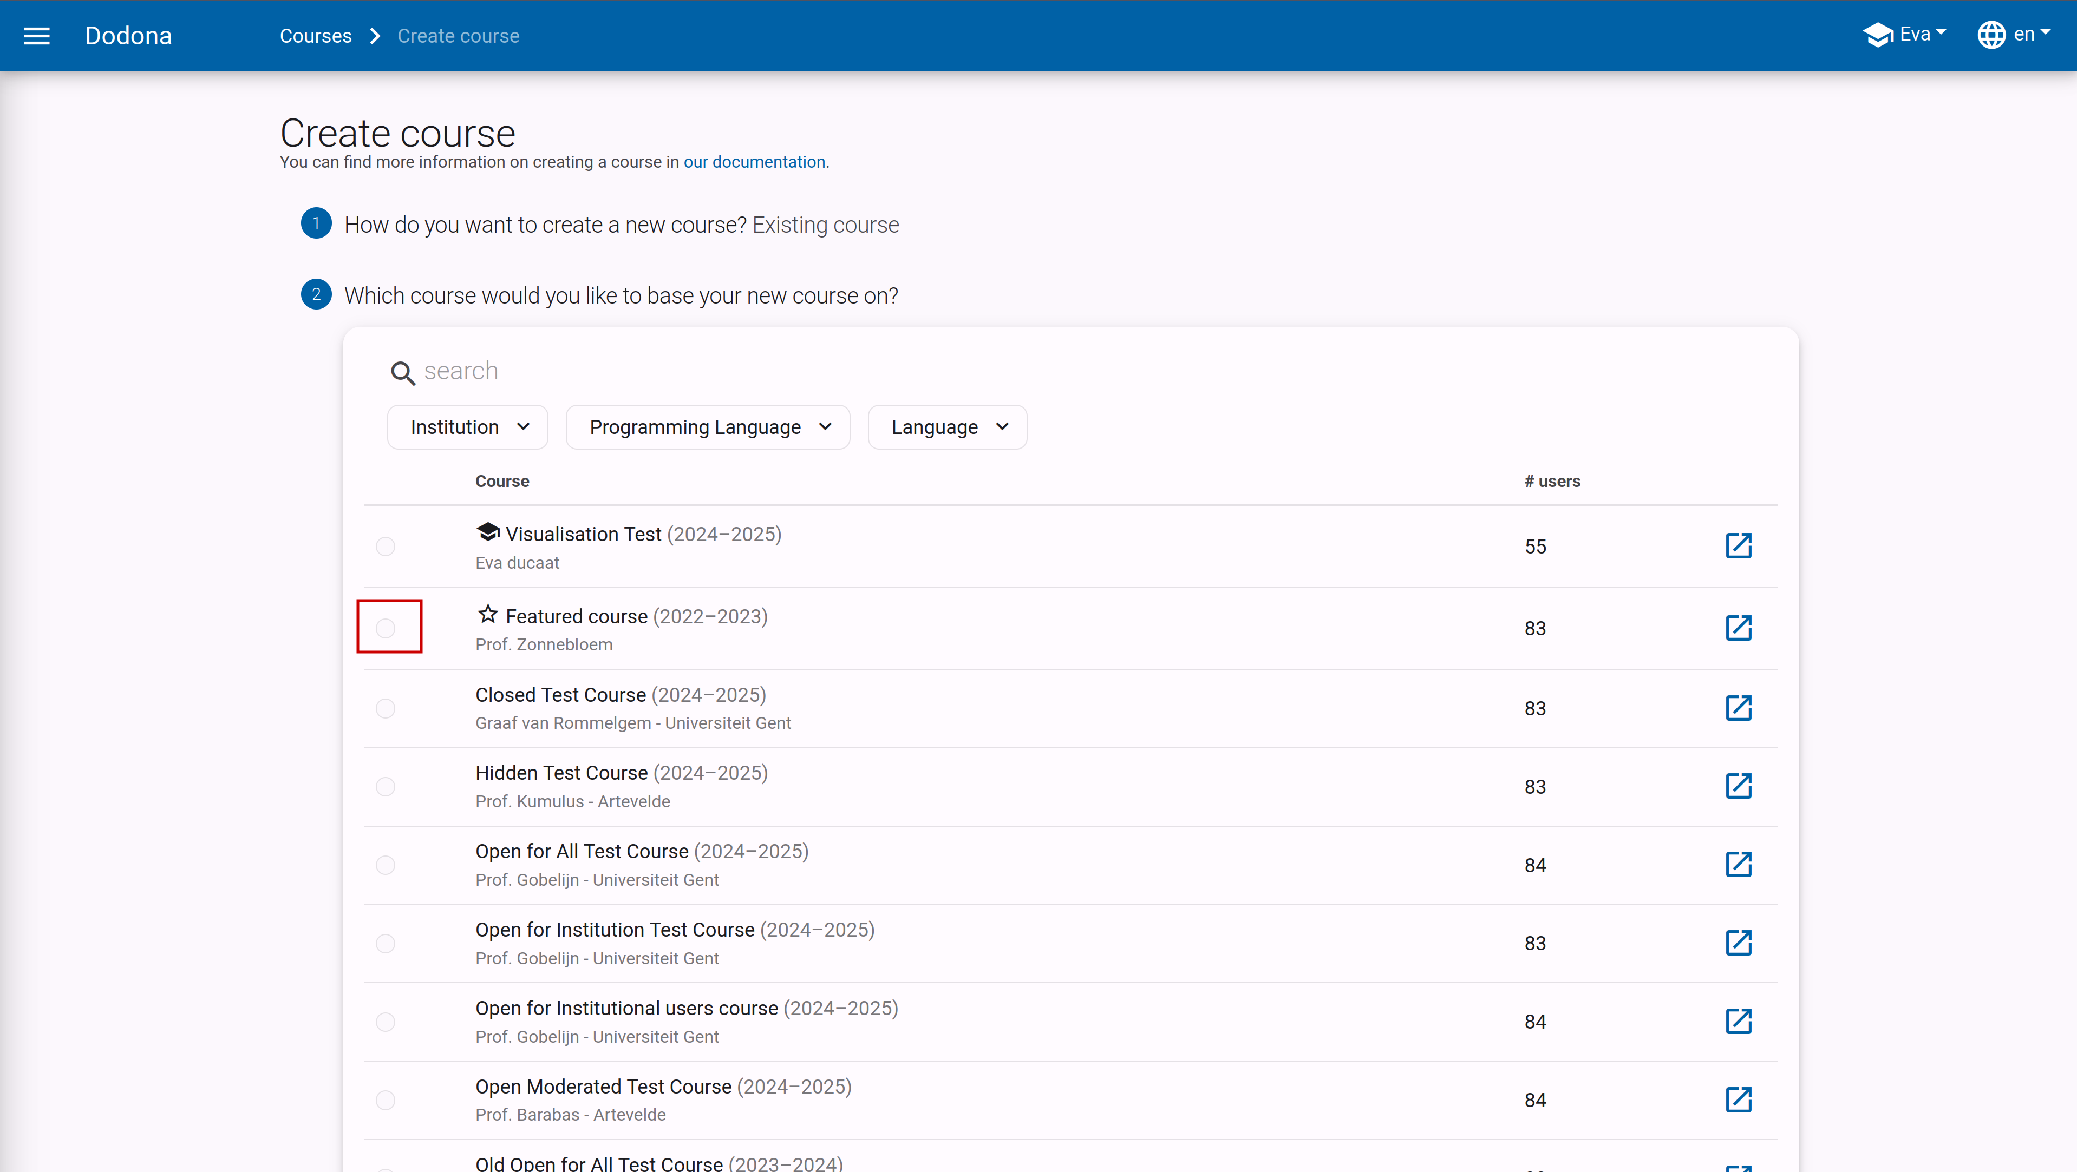Image resolution: width=2077 pixels, height=1172 pixels.
Task: Click 'Featured course' course name
Action: click(x=577, y=616)
